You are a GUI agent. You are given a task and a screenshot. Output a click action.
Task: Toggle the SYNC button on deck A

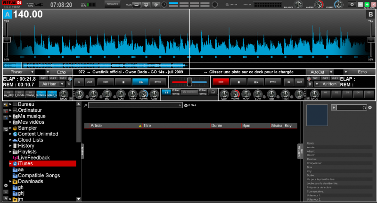tap(156, 82)
